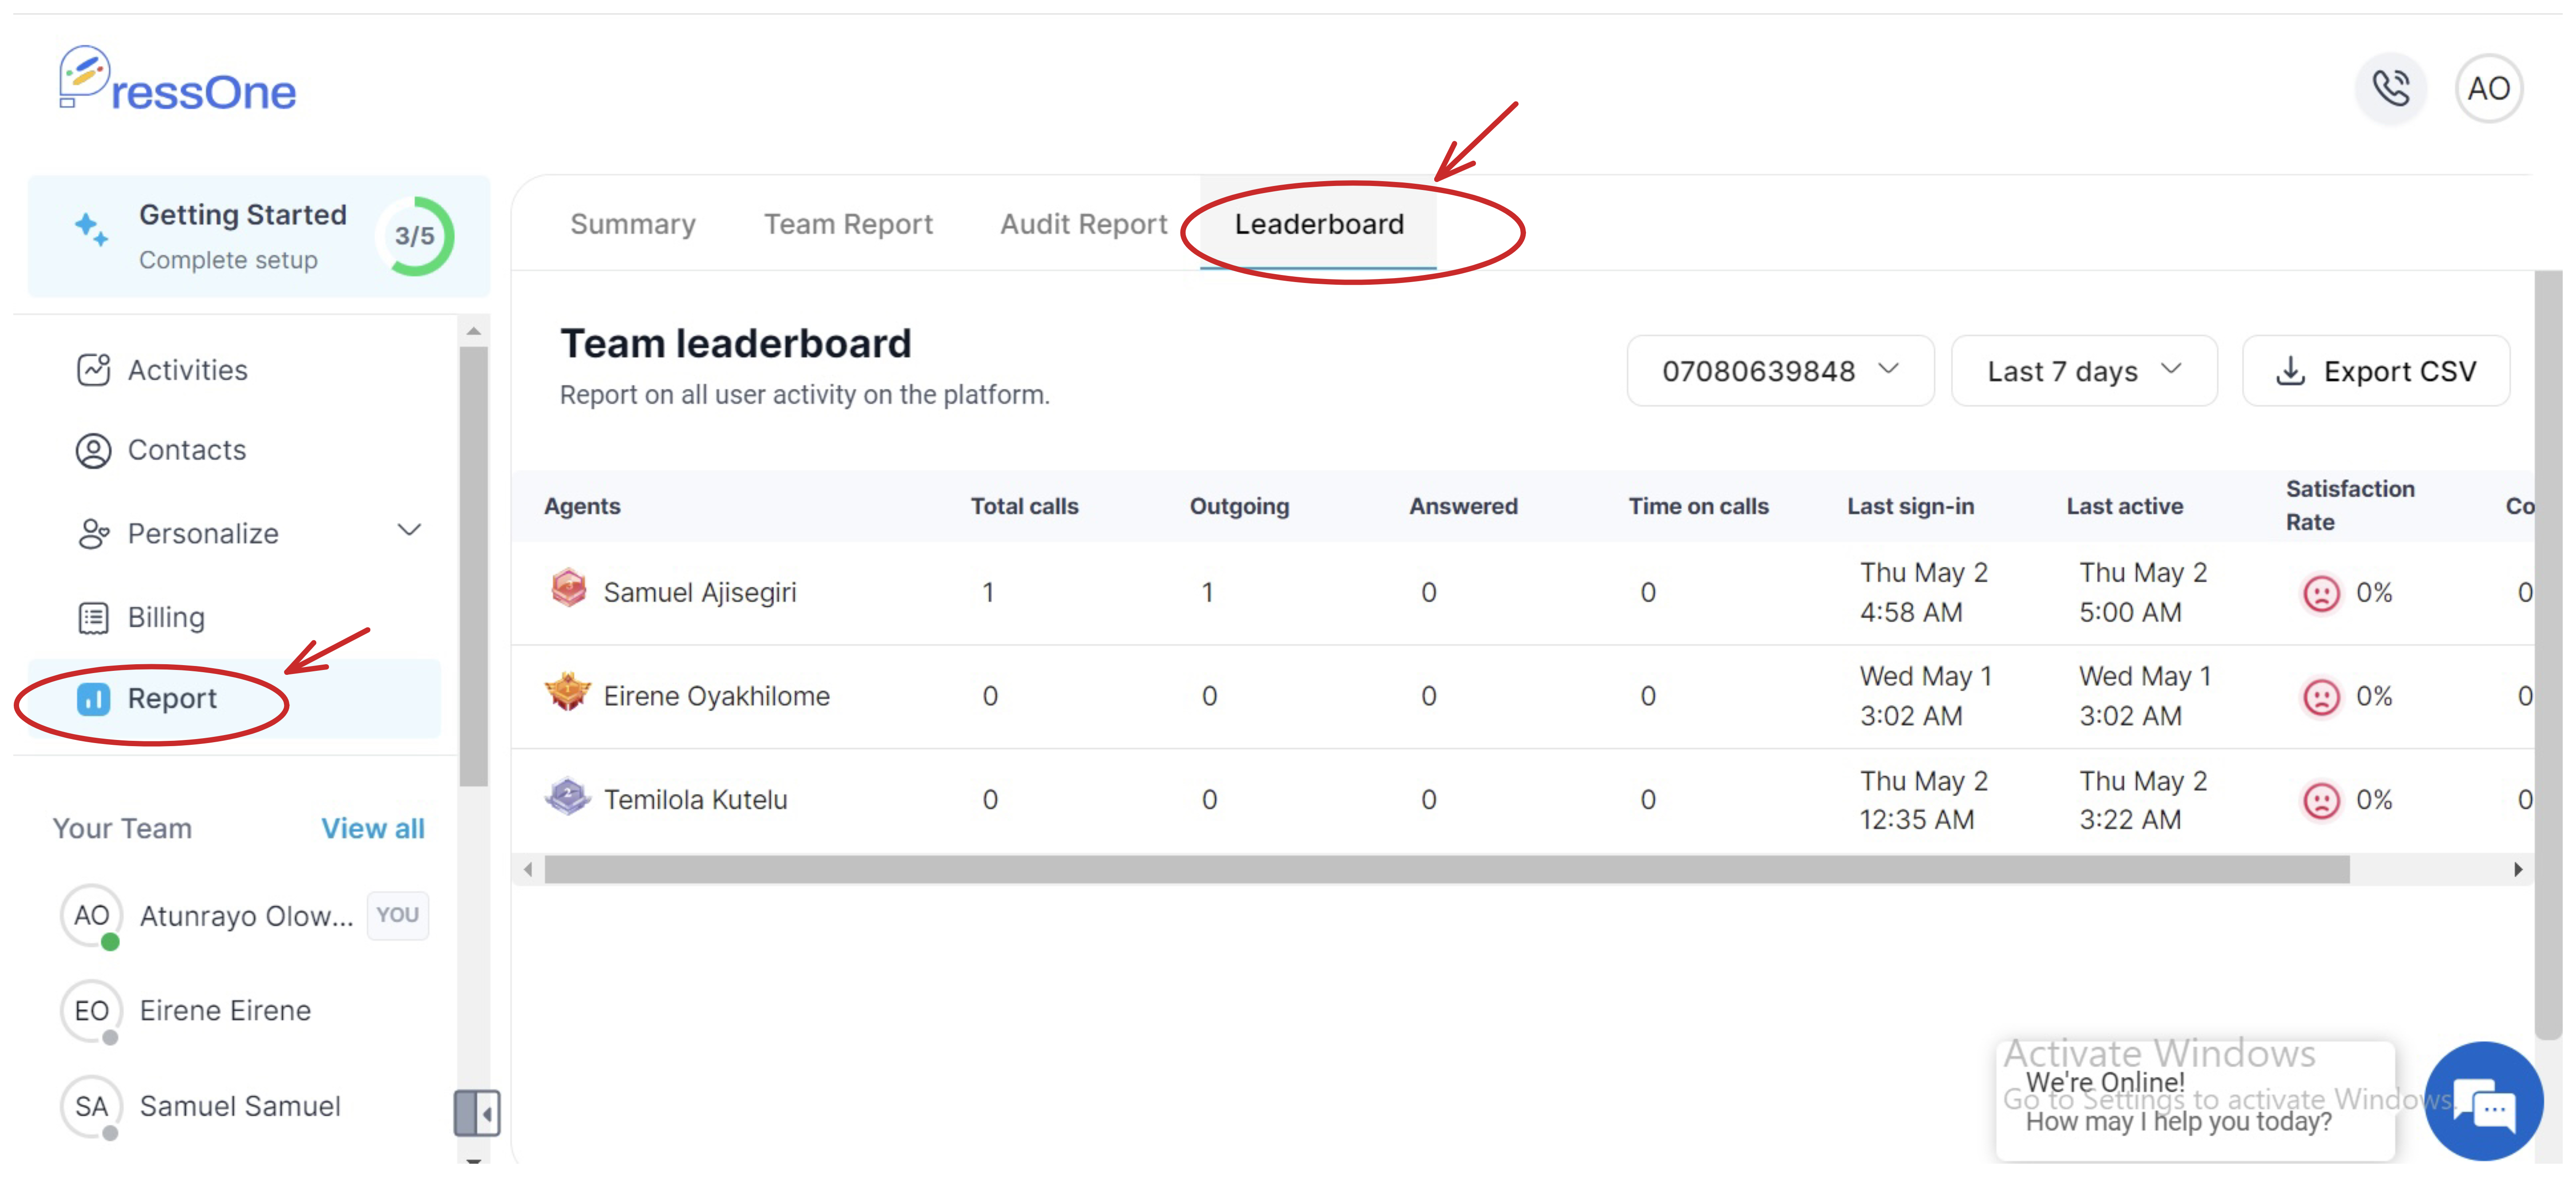Open the Last 7 days dropdown
The image size is (2576, 1177).
point(2084,371)
